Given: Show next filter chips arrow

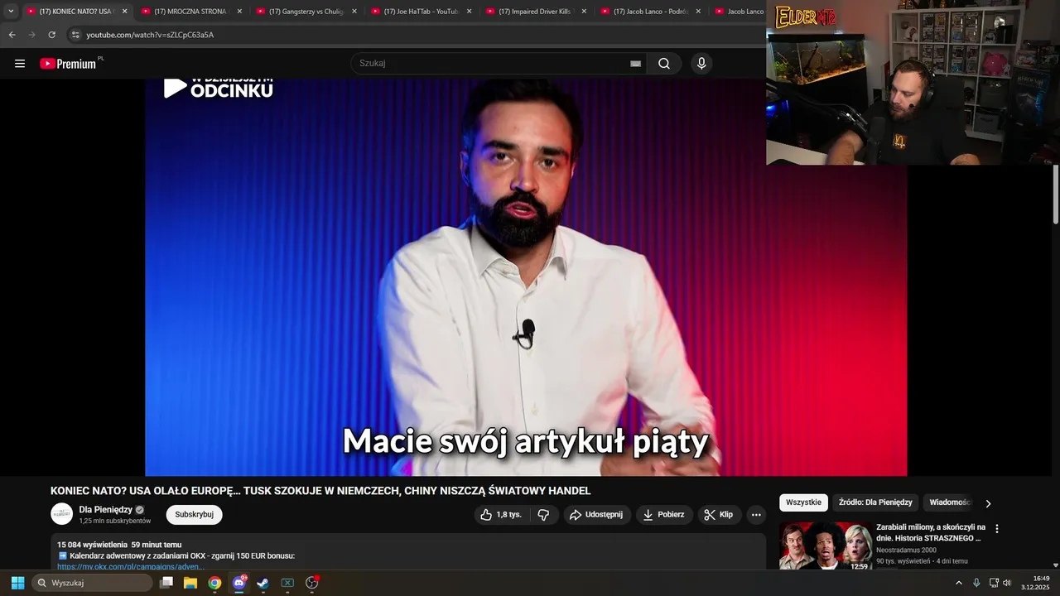Looking at the screenshot, I should tap(988, 503).
